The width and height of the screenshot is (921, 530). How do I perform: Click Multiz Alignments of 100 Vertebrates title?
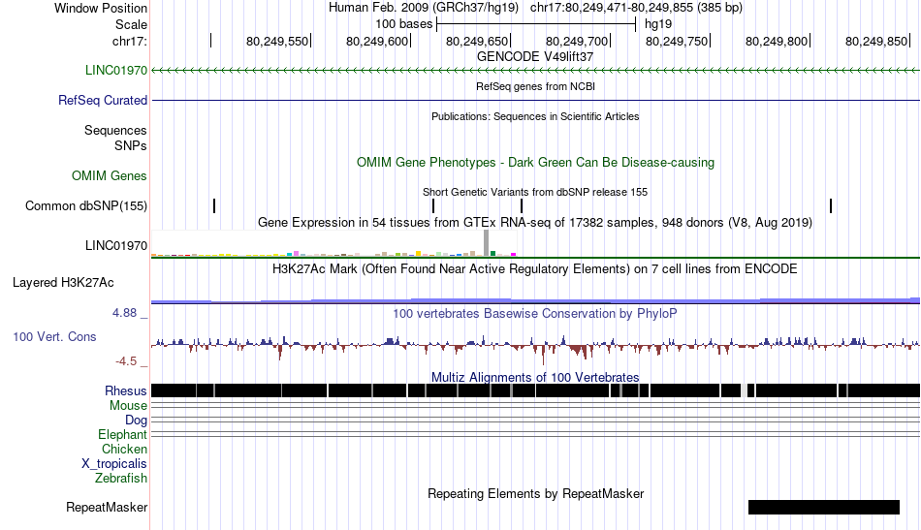535,378
